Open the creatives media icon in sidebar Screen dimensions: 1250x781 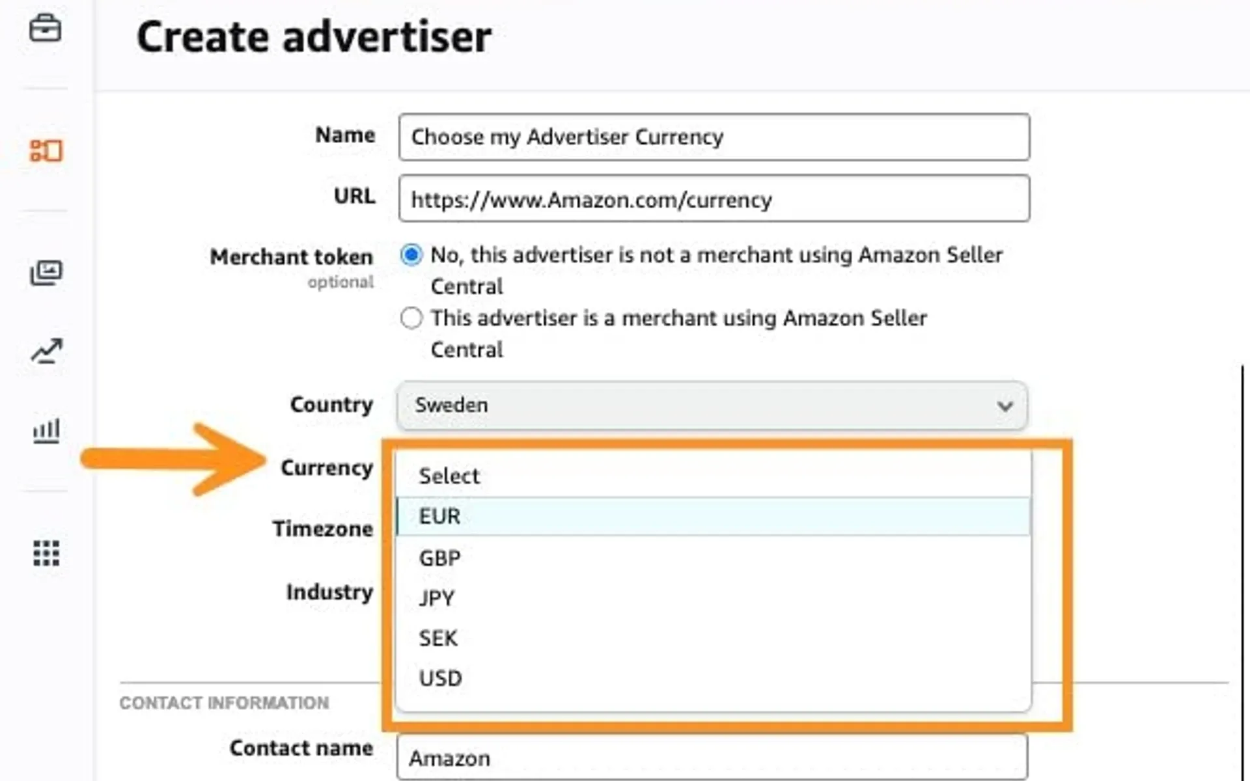pyautogui.click(x=46, y=273)
